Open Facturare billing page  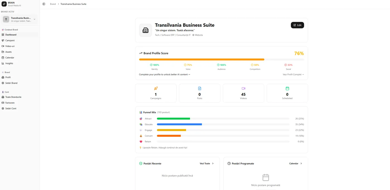19,103
